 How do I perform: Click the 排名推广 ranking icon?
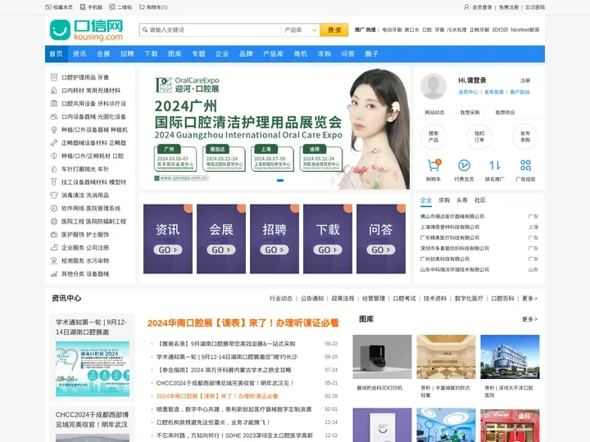click(494, 165)
